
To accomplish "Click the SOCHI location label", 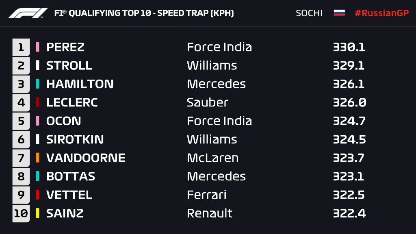I will click(x=309, y=13).
